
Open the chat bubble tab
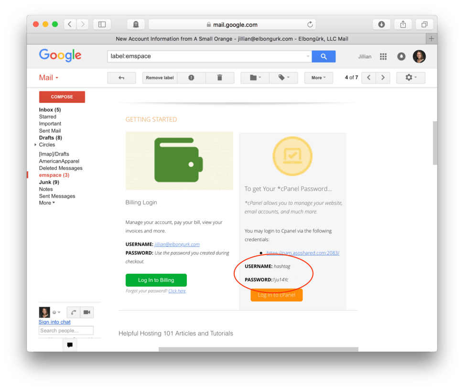(x=70, y=345)
